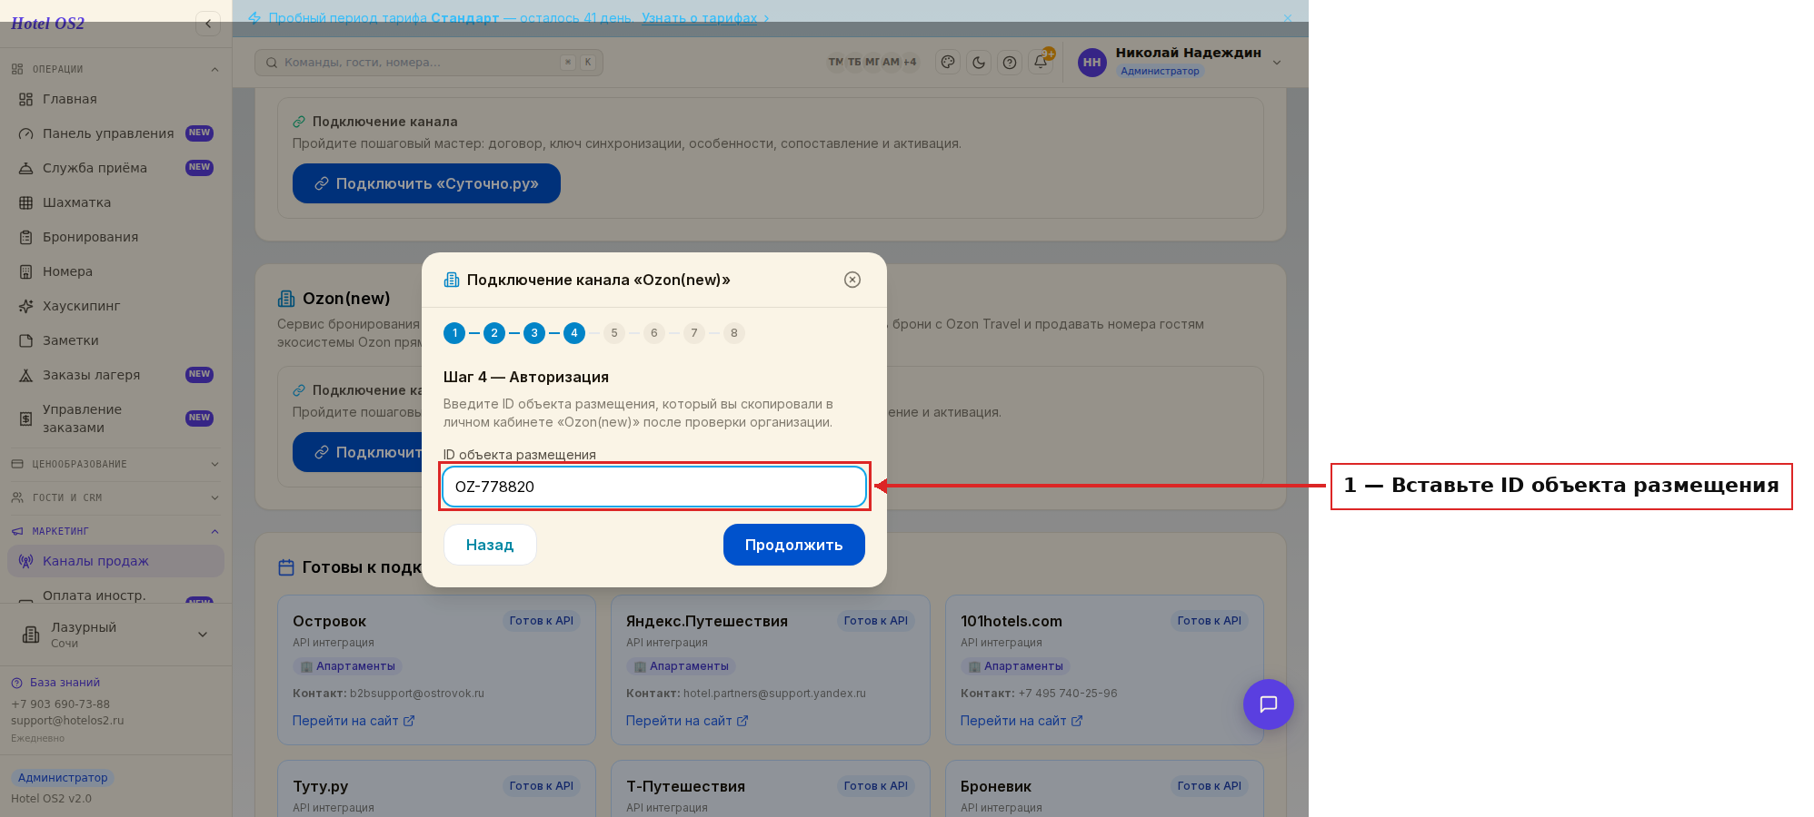The height and width of the screenshot is (817, 1814).
Task: Go to wizard step 3
Action: 534,333
